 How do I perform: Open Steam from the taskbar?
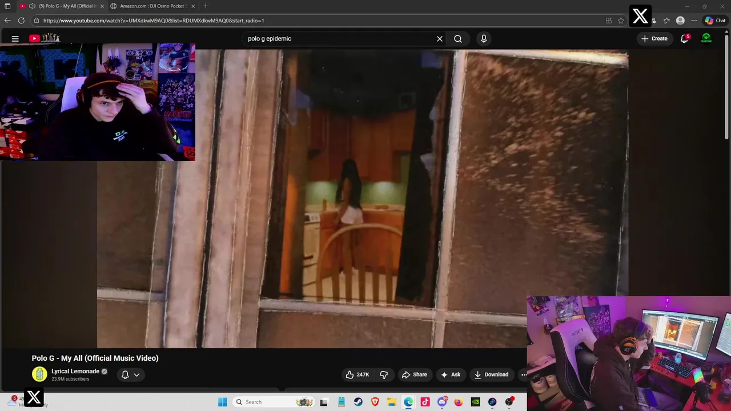coord(358,402)
